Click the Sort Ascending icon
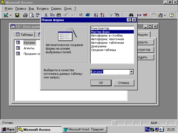 (x=96, y=15)
